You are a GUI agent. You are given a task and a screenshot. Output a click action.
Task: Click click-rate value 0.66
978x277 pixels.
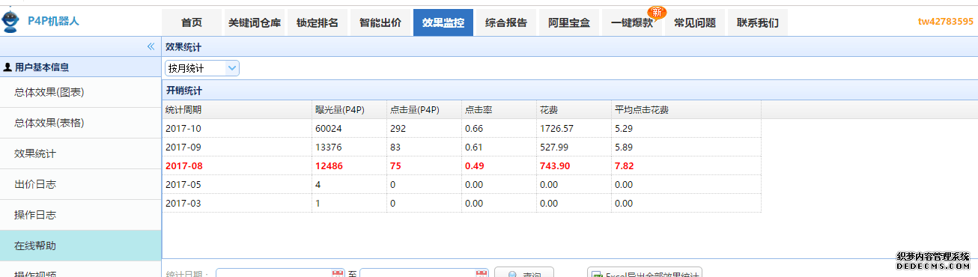point(474,129)
